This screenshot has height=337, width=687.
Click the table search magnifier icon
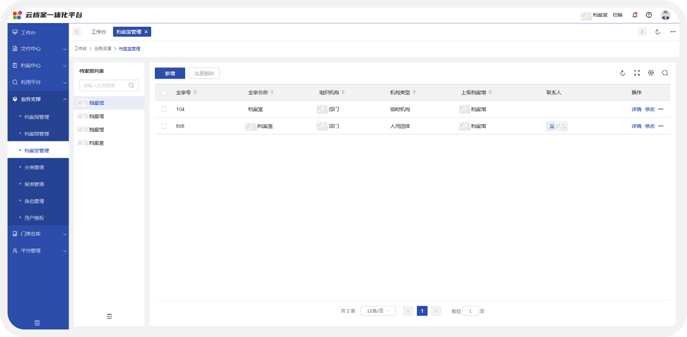(665, 73)
